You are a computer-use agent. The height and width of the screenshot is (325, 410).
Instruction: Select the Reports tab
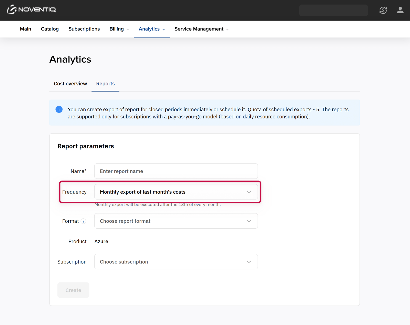105,84
